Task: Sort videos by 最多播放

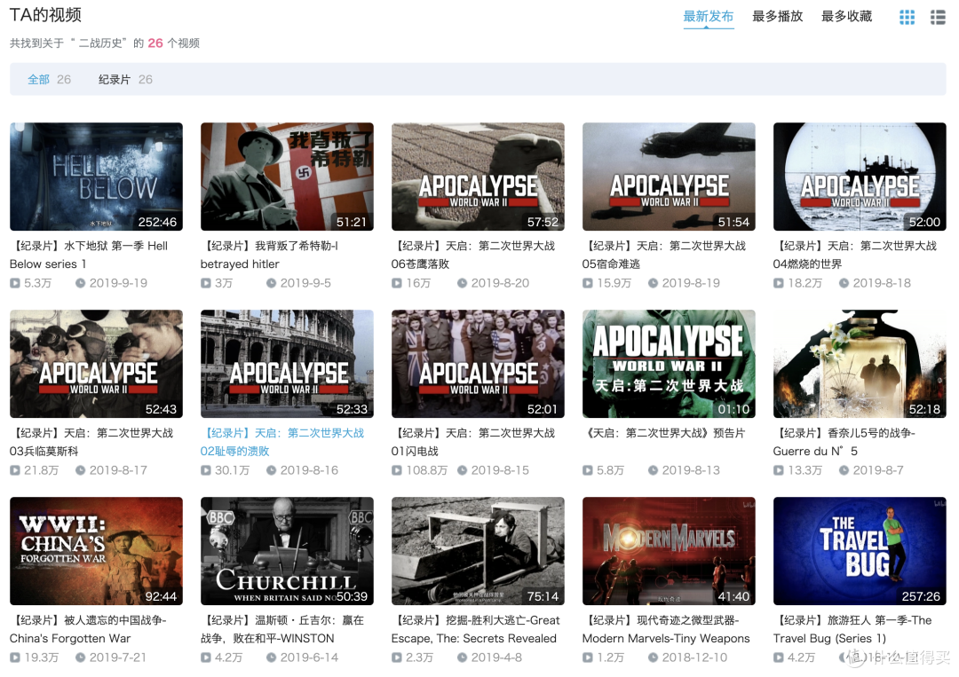Action: (x=777, y=17)
